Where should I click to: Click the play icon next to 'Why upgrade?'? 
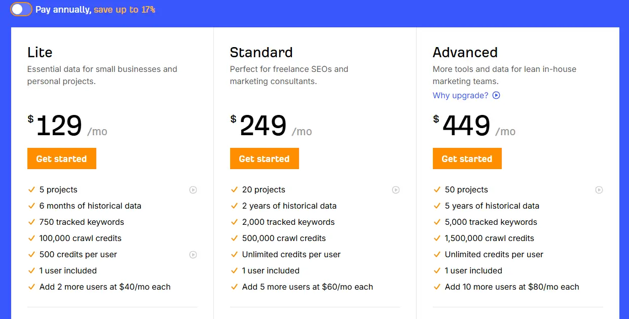coord(496,95)
